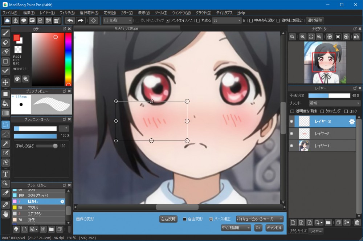
Task: Enable 縦横比を固定 checkbox
Action: point(278,21)
